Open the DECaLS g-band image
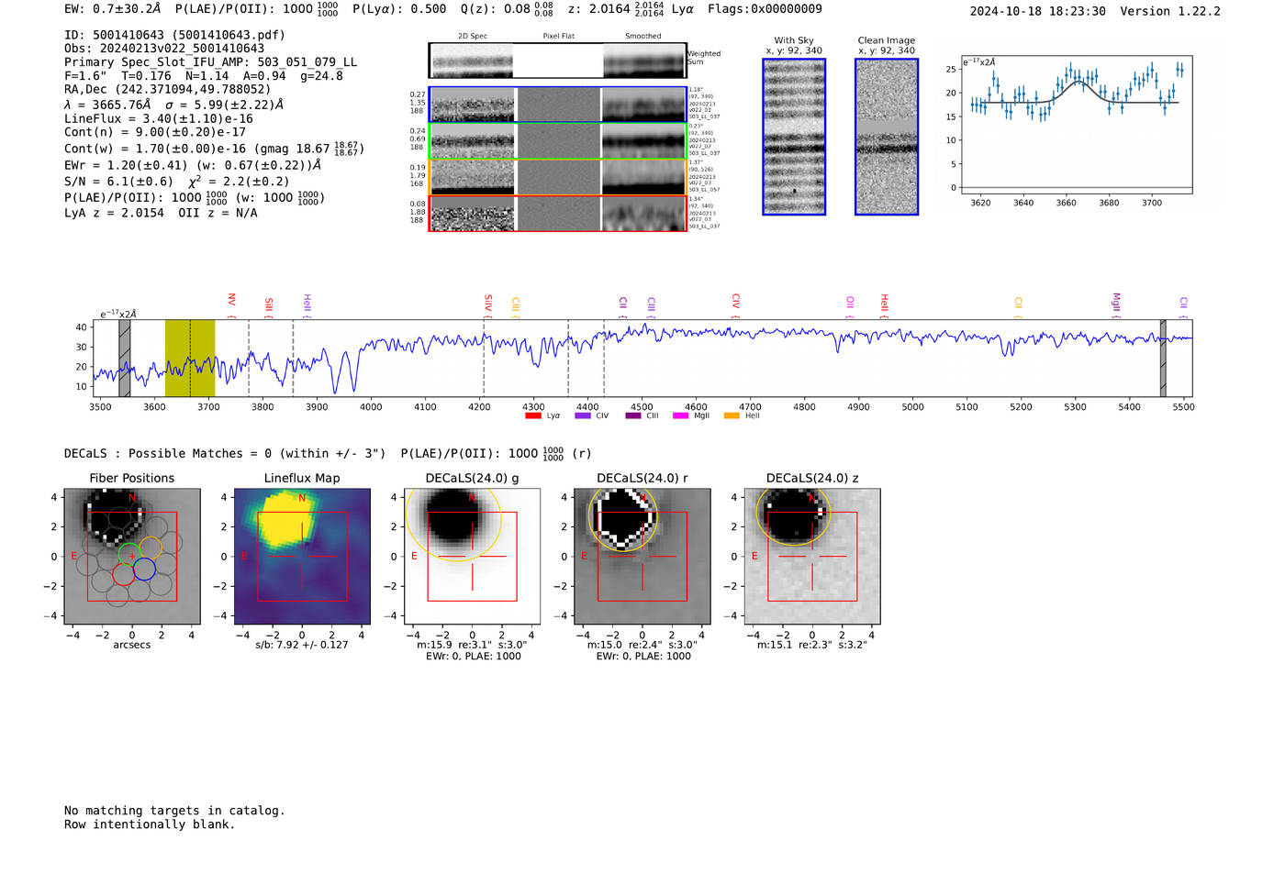This screenshot has height=874, width=1285. click(473, 557)
